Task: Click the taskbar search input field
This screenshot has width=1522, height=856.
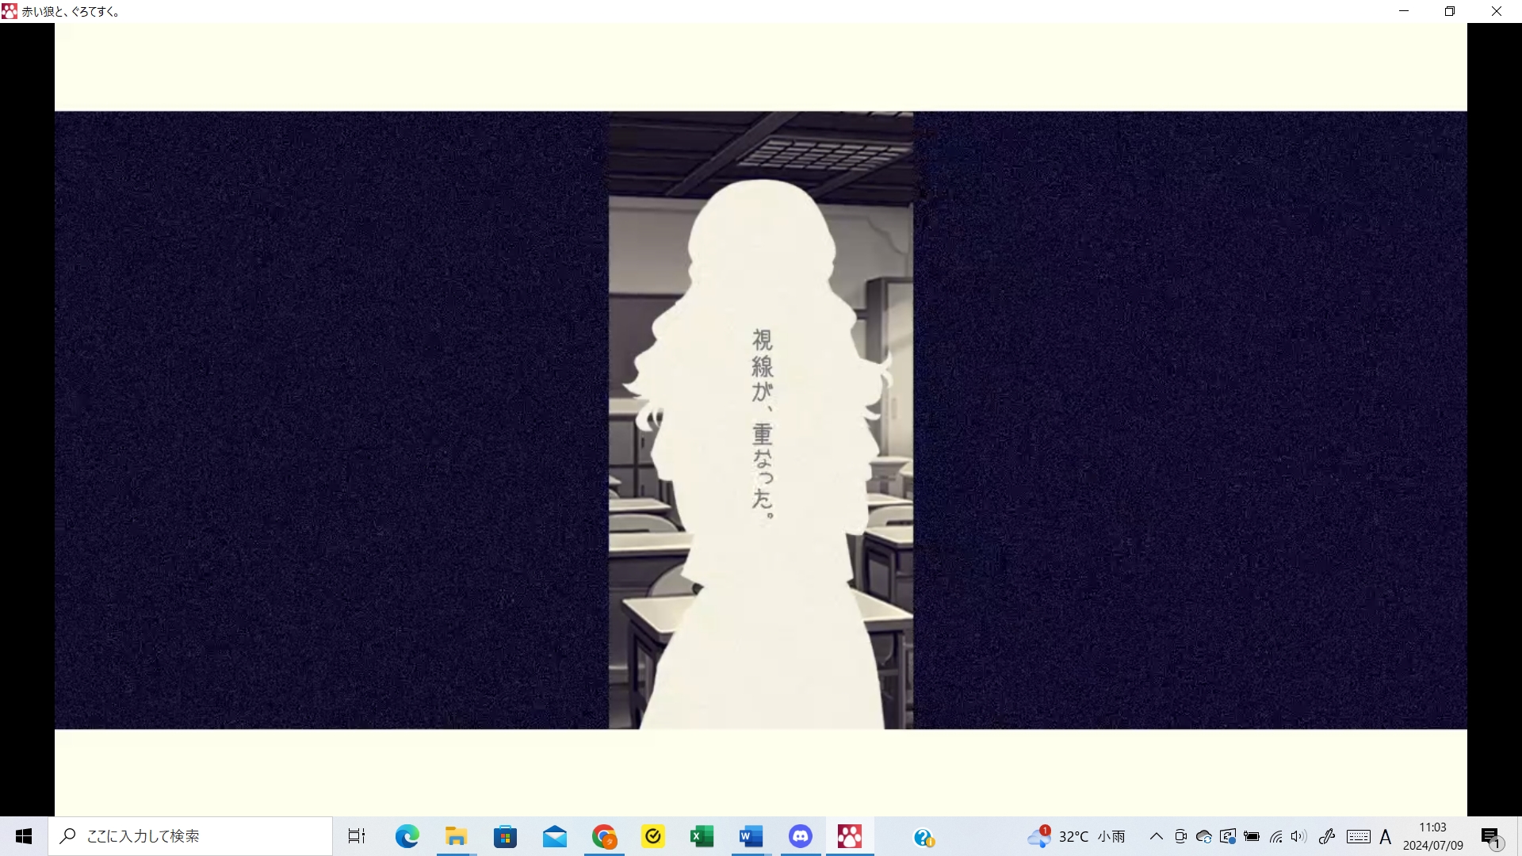Action: 190,836
